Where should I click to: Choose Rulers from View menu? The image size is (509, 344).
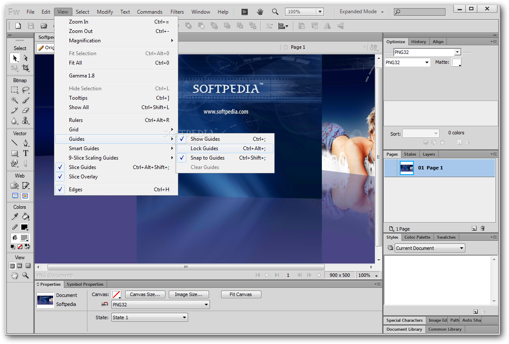(117, 120)
